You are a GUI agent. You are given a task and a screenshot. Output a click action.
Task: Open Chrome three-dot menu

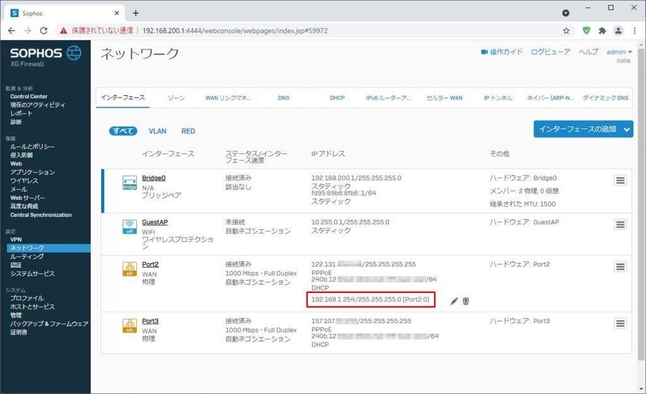point(635,30)
